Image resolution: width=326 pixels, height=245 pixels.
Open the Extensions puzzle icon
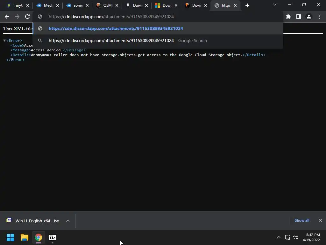click(288, 17)
